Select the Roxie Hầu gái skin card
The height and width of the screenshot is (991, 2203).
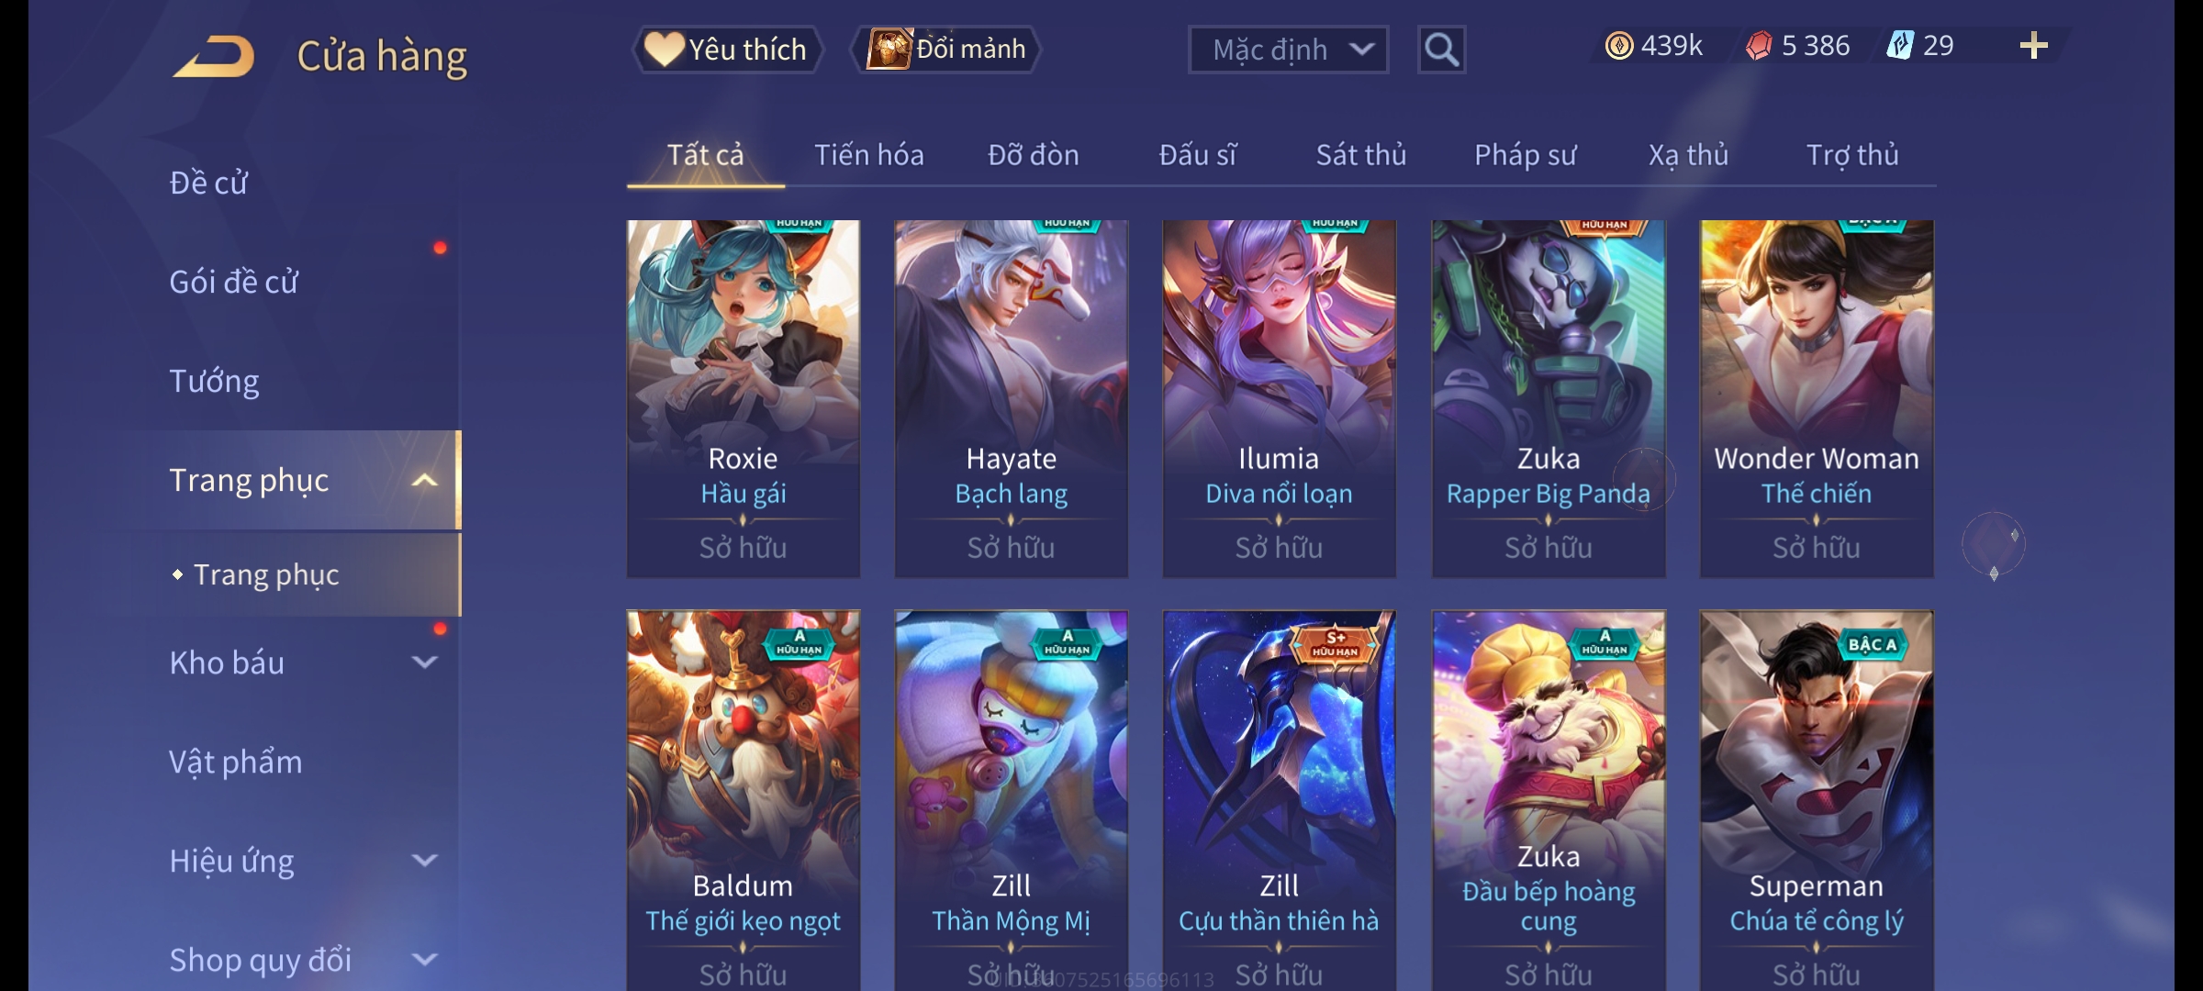(744, 398)
